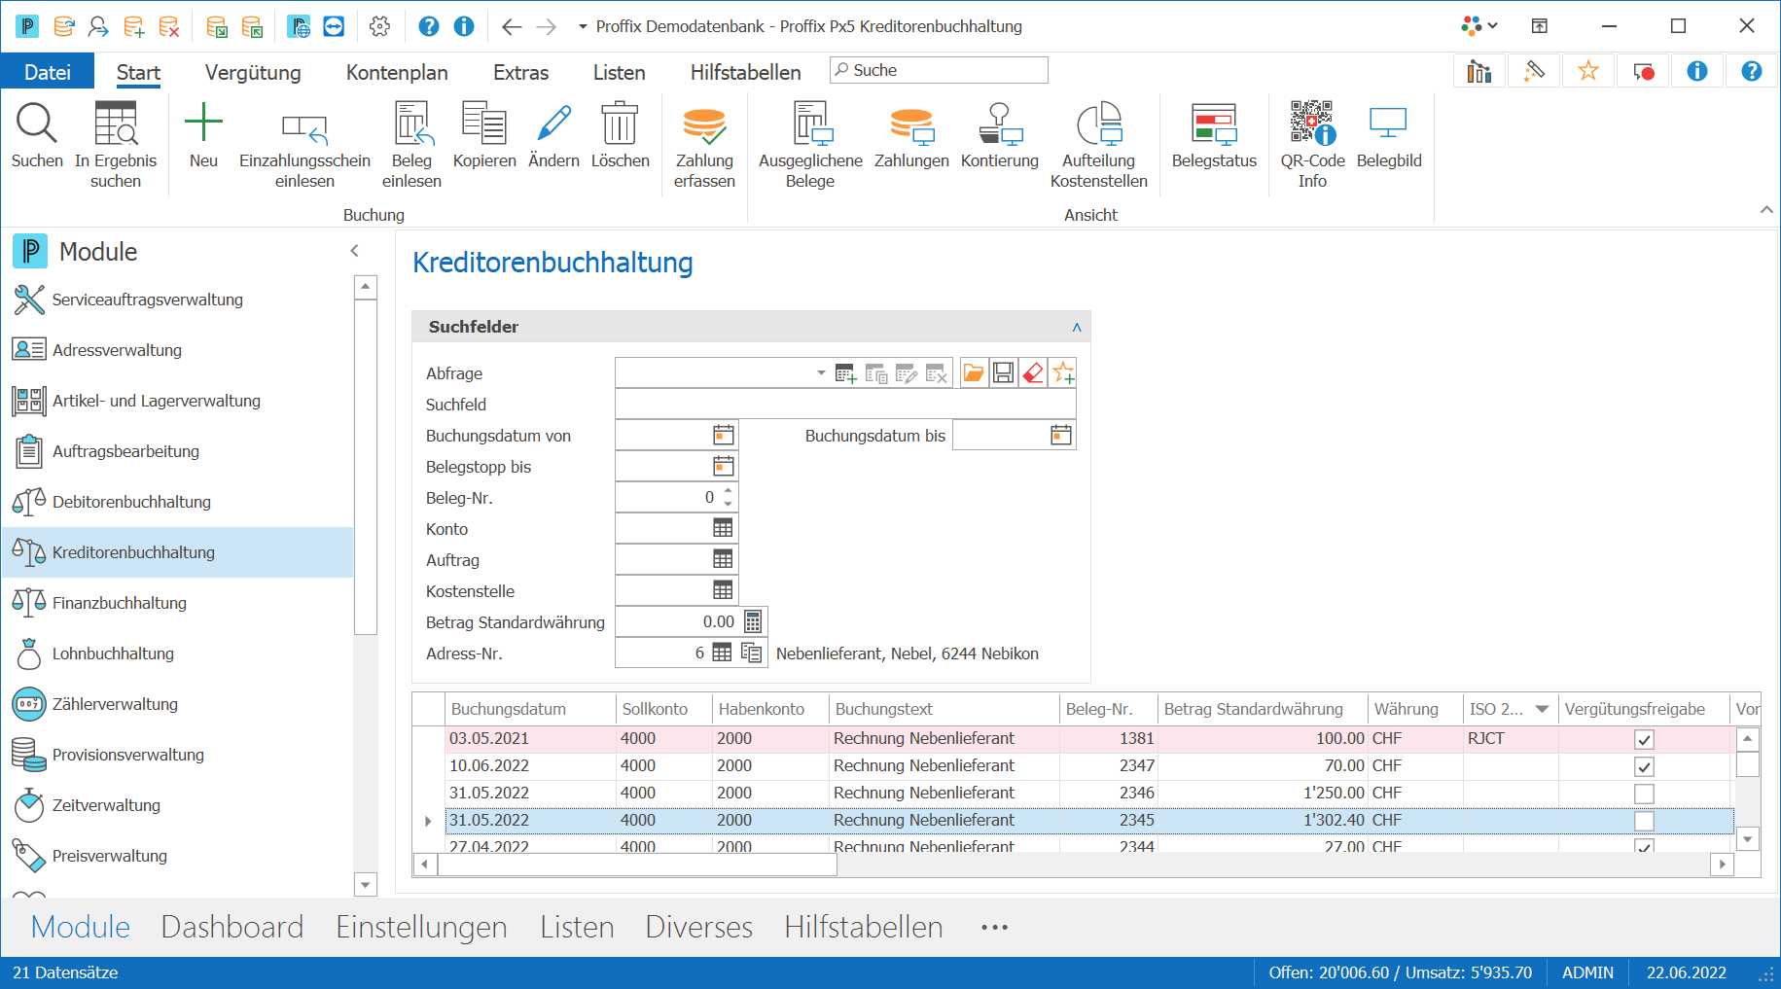Screen dimensions: 1781x989
Task: Switch to the Dashboard bottom tab
Action: (232, 927)
